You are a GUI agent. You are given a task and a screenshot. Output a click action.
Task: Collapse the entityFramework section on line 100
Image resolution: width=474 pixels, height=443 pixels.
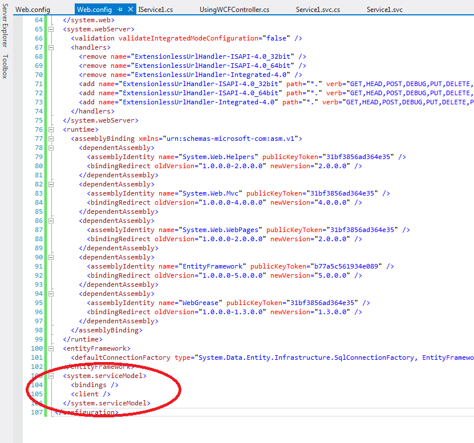pyautogui.click(x=51, y=348)
